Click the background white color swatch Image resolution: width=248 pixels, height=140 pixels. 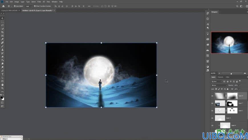tap(3, 99)
